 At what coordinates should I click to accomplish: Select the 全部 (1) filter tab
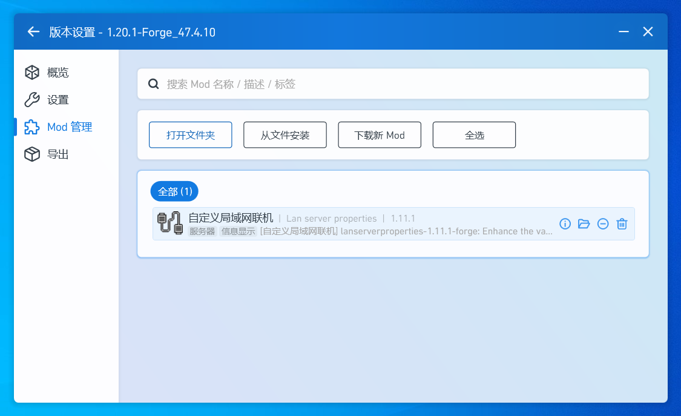pos(174,191)
